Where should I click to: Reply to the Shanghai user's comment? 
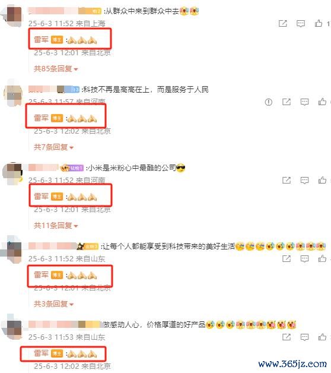[301, 24]
